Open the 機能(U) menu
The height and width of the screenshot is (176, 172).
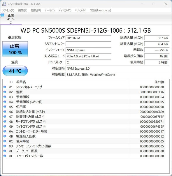click(x=36, y=10)
